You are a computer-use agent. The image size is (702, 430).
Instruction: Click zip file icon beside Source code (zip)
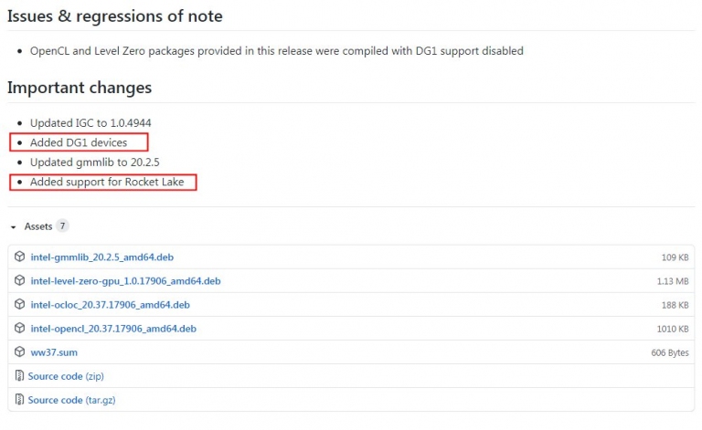tap(19, 375)
